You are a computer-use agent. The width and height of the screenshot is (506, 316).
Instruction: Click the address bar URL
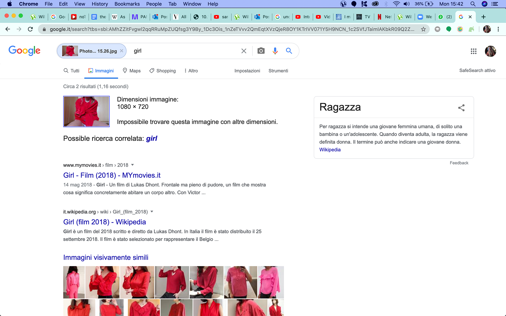(232, 29)
